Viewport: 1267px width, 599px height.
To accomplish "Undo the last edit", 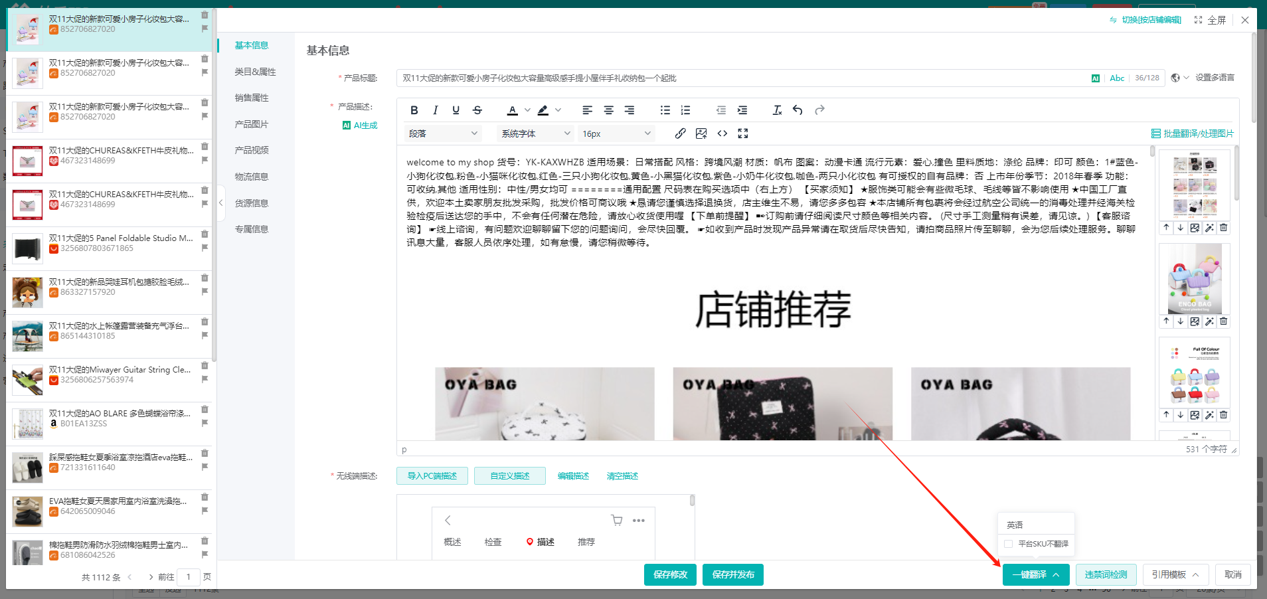I will (798, 110).
